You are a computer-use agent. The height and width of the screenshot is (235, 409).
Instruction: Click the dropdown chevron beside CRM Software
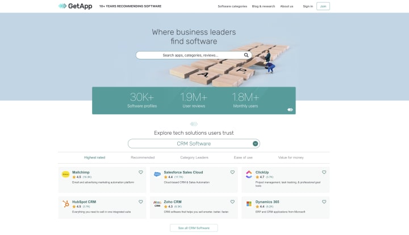point(255,143)
